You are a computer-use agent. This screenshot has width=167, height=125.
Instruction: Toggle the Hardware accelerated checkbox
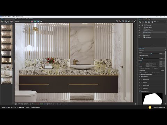(139, 68)
